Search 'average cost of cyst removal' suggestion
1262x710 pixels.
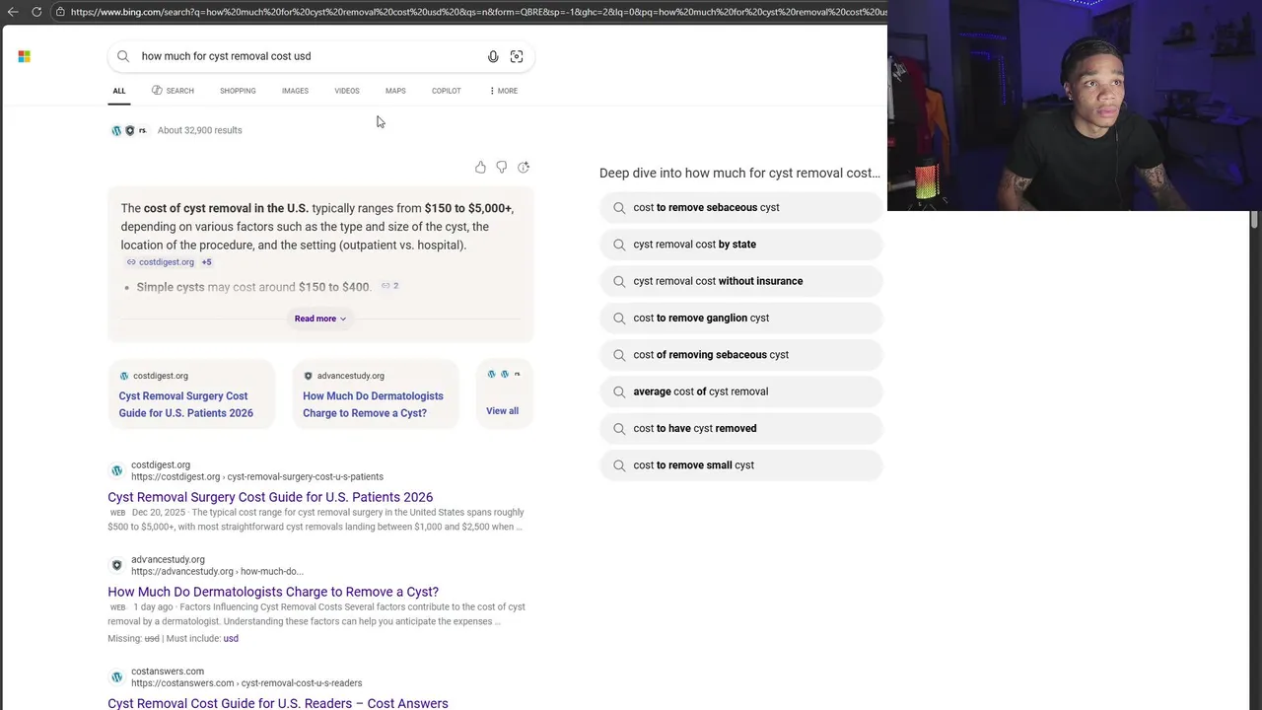point(740,391)
